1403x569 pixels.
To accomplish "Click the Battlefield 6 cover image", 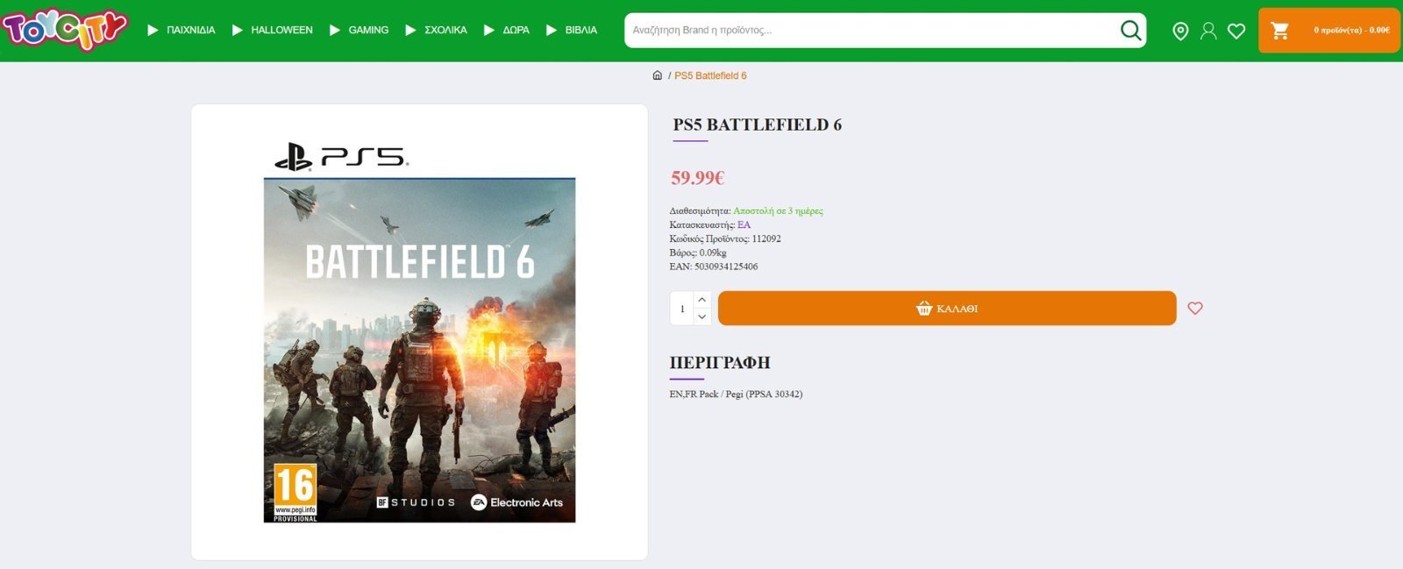I will tap(419, 349).
